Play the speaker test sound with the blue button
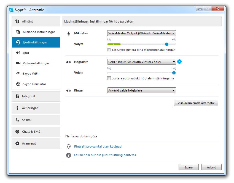234x183 pixels. (179, 62)
